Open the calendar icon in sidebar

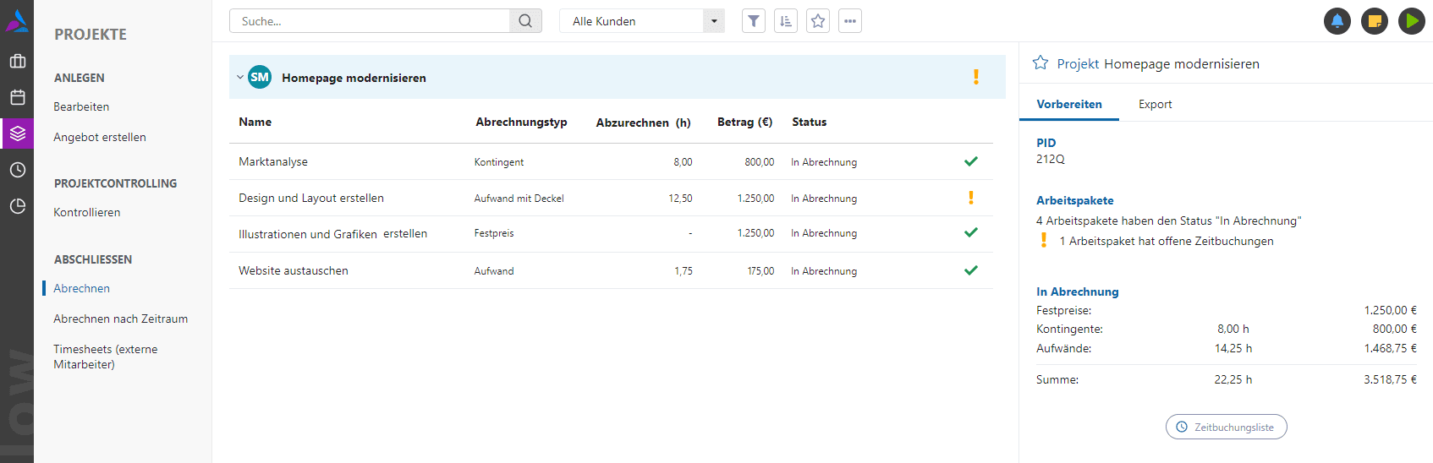pyautogui.click(x=17, y=97)
